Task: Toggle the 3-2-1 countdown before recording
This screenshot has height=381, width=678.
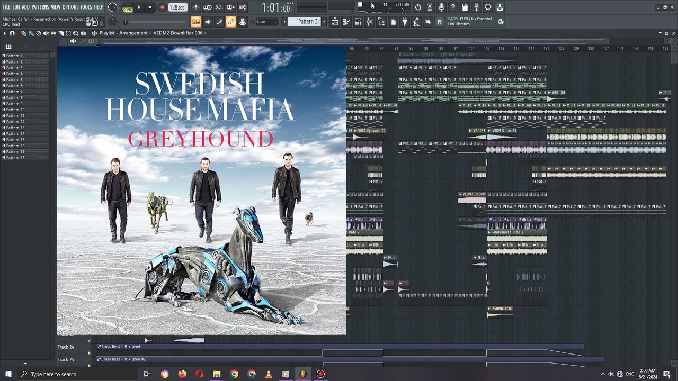Action: tap(219, 7)
